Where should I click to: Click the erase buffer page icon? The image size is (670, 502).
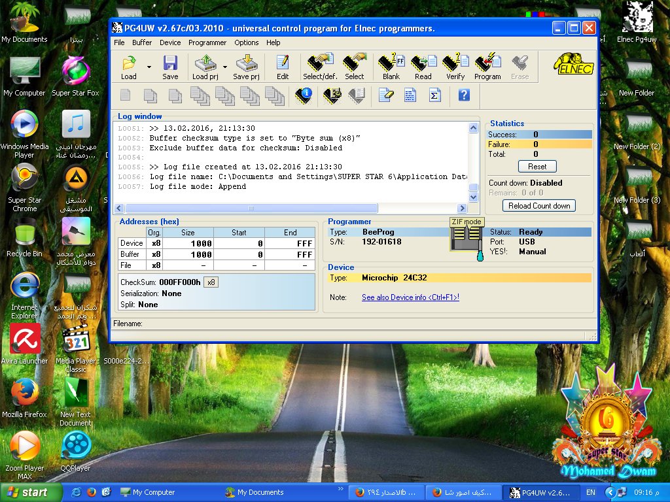click(386, 95)
